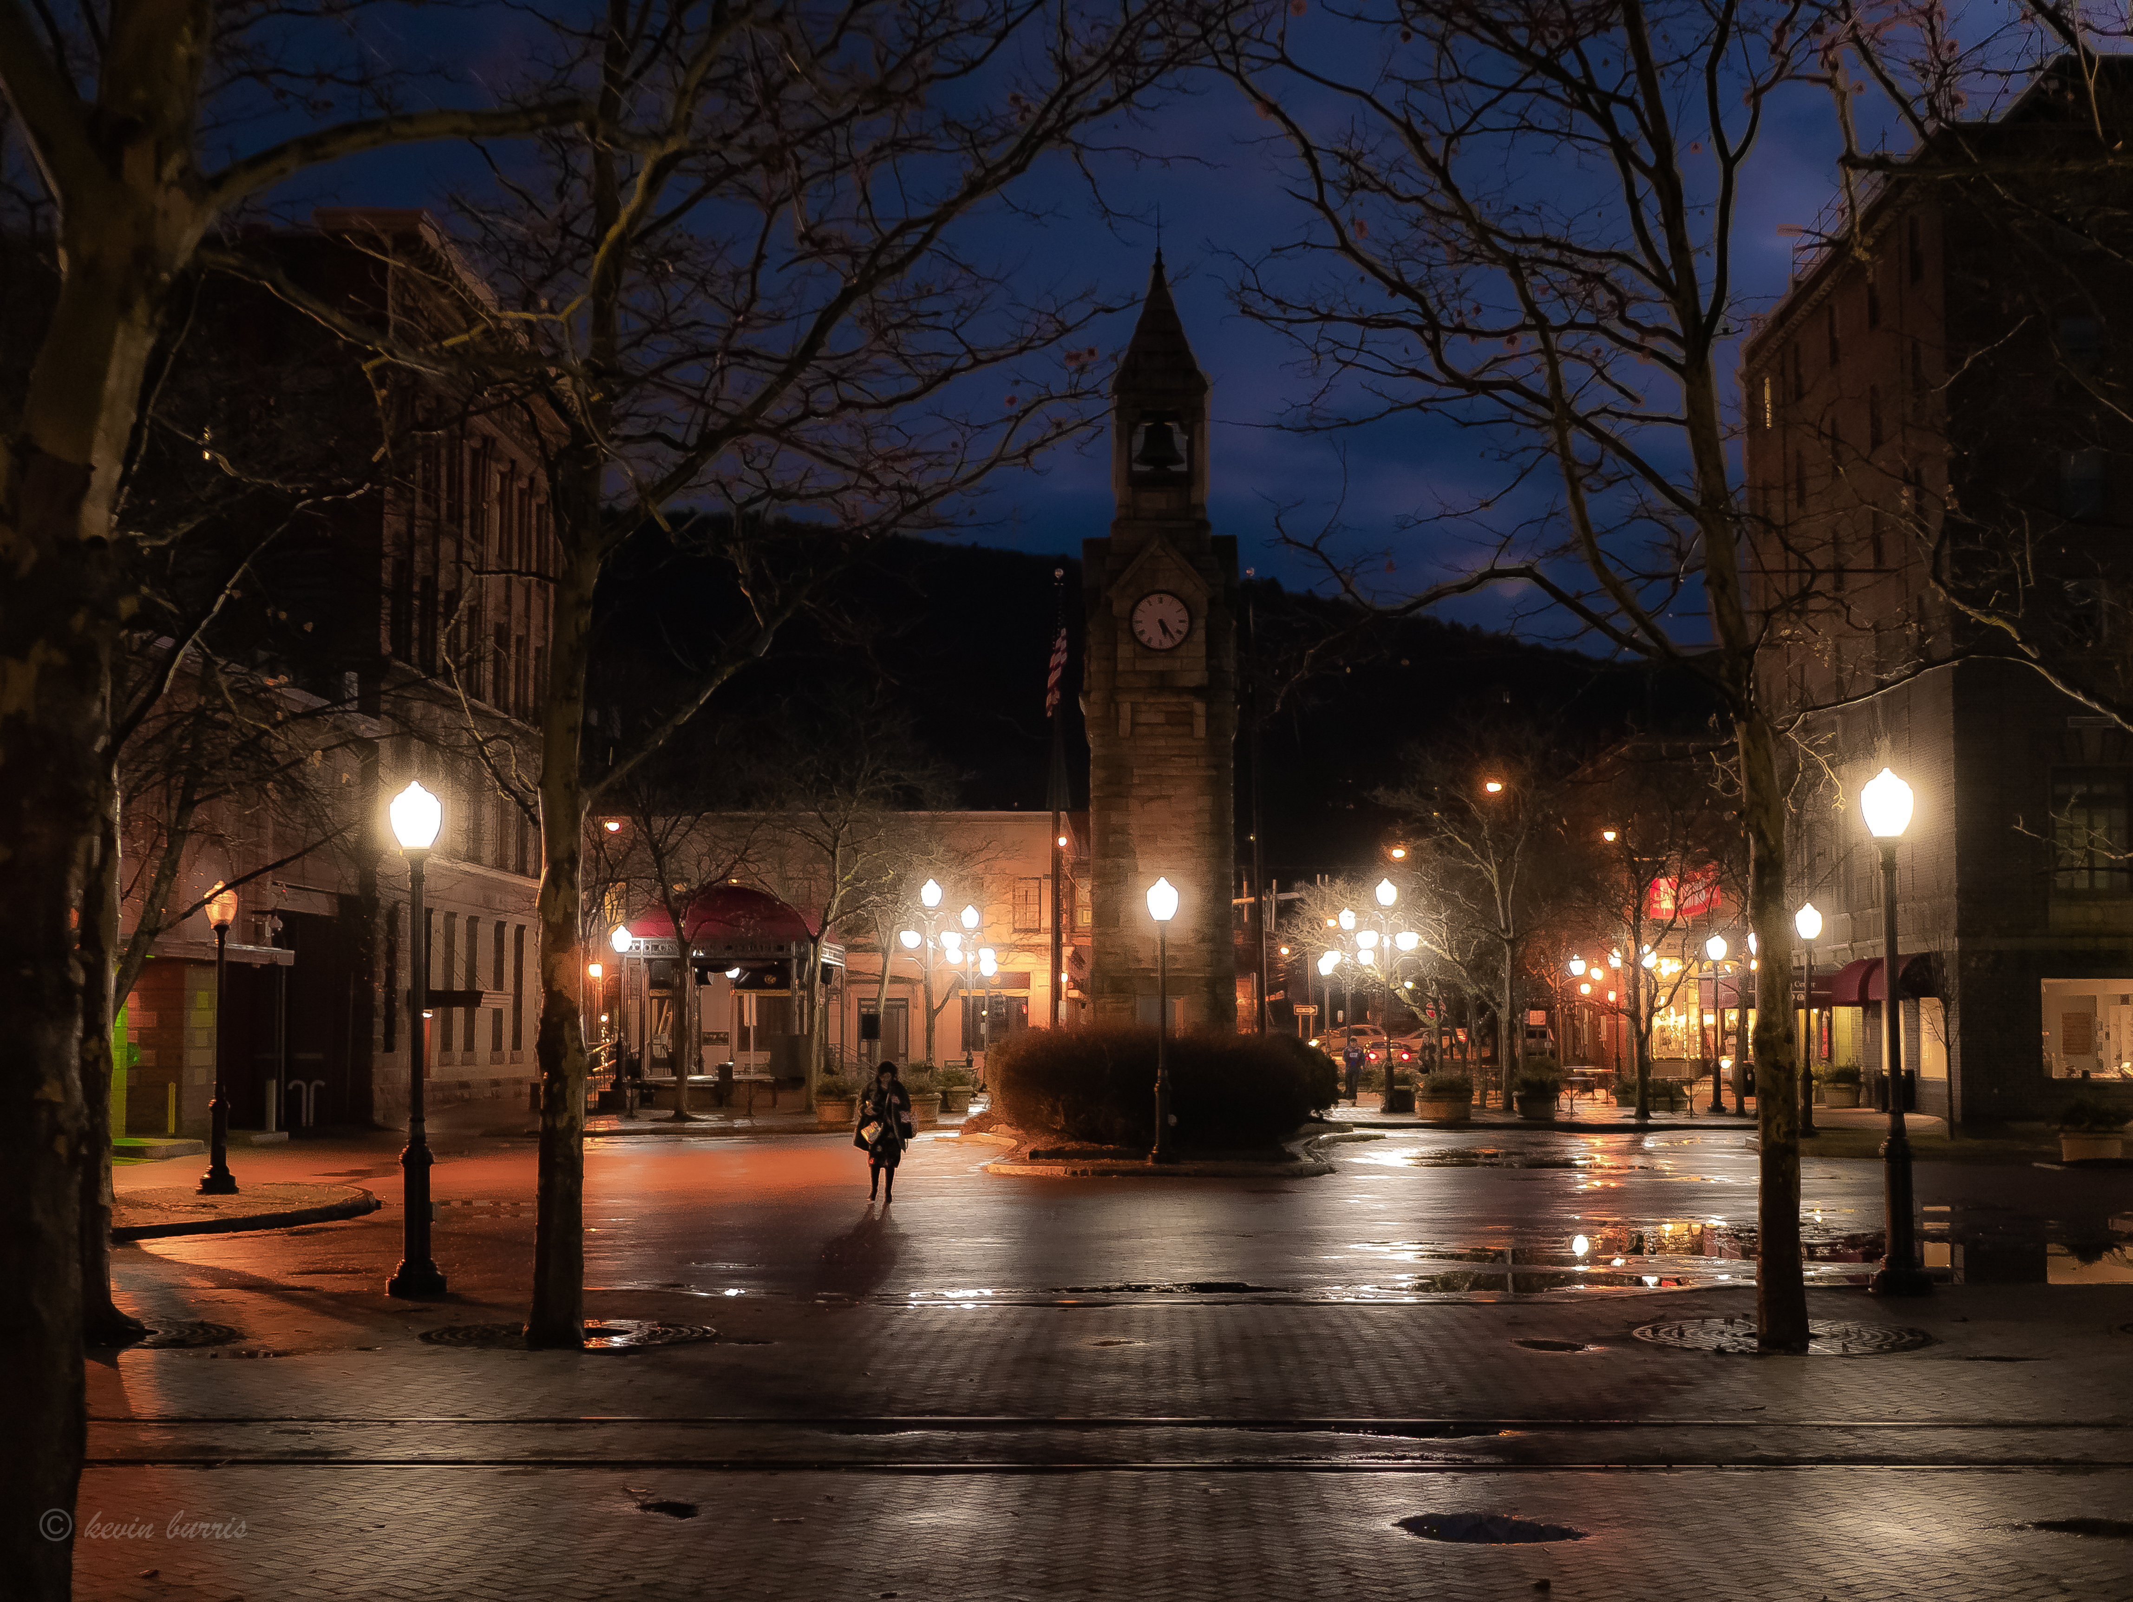
Task: Click the tall glowing lamp at far right
Action: click(1886, 803)
